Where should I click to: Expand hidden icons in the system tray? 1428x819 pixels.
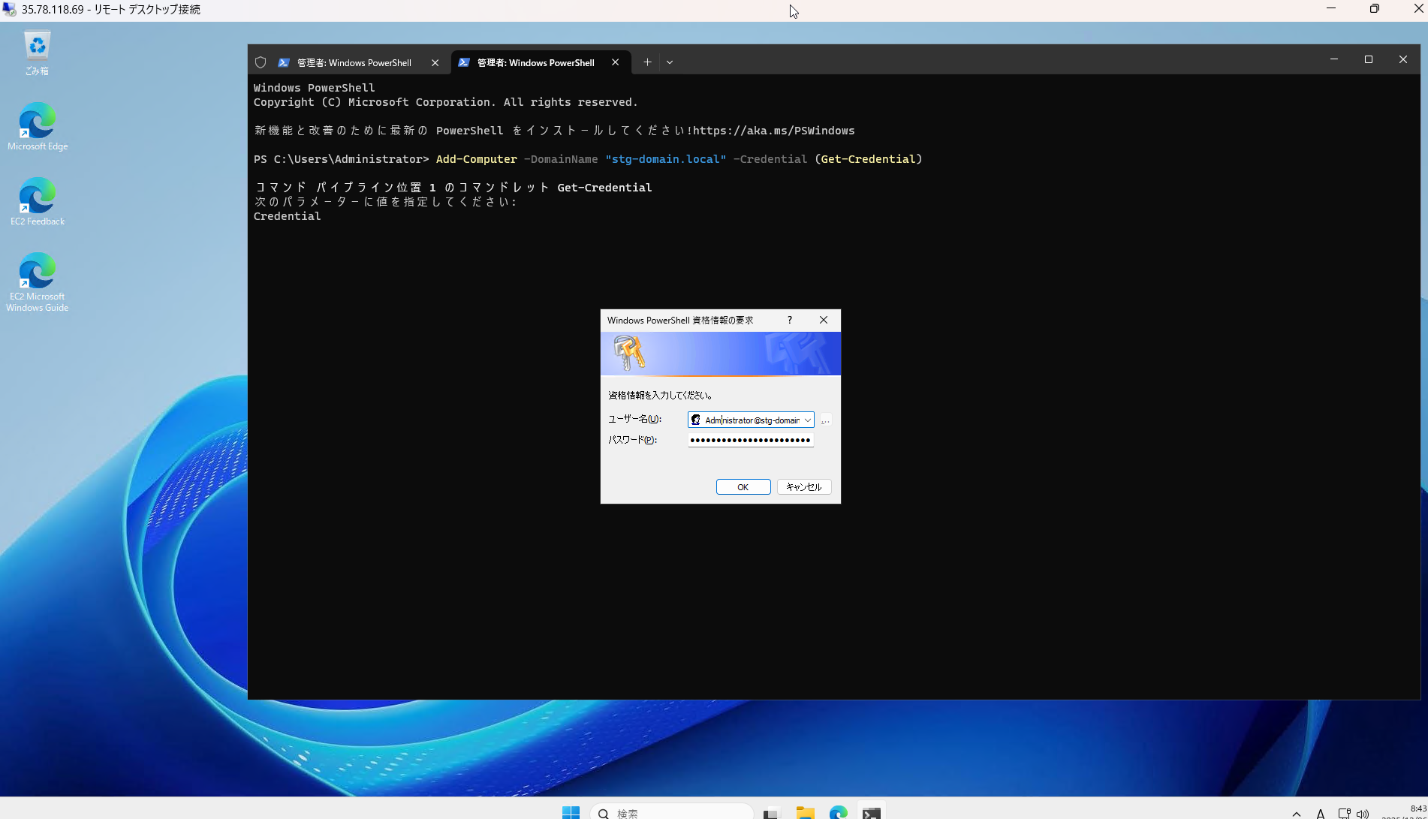click(x=1295, y=813)
